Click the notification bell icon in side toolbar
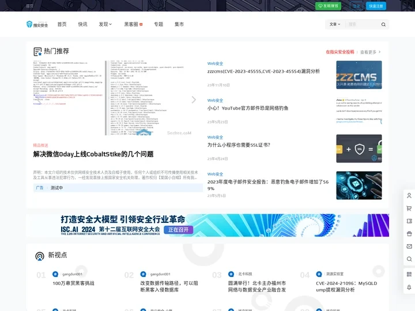The image size is (415, 311). point(409,287)
